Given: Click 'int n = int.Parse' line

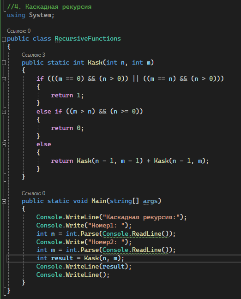Looking at the screenshot, I should (x=106, y=234).
